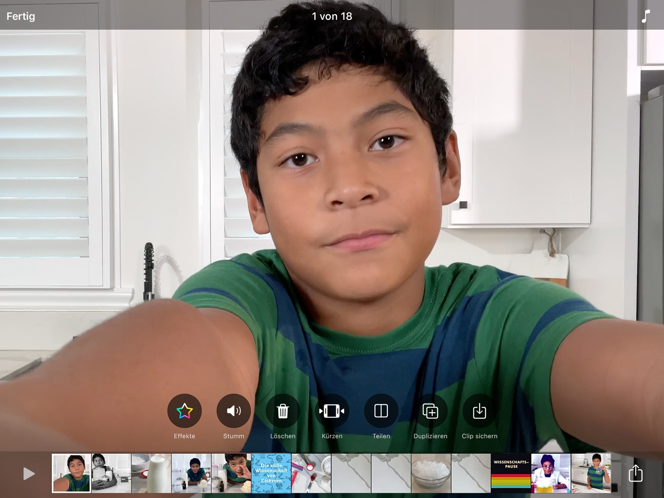This screenshot has width=664, height=498.
Task: Select the glass bowl of ice clip
Action: [x=431, y=473]
